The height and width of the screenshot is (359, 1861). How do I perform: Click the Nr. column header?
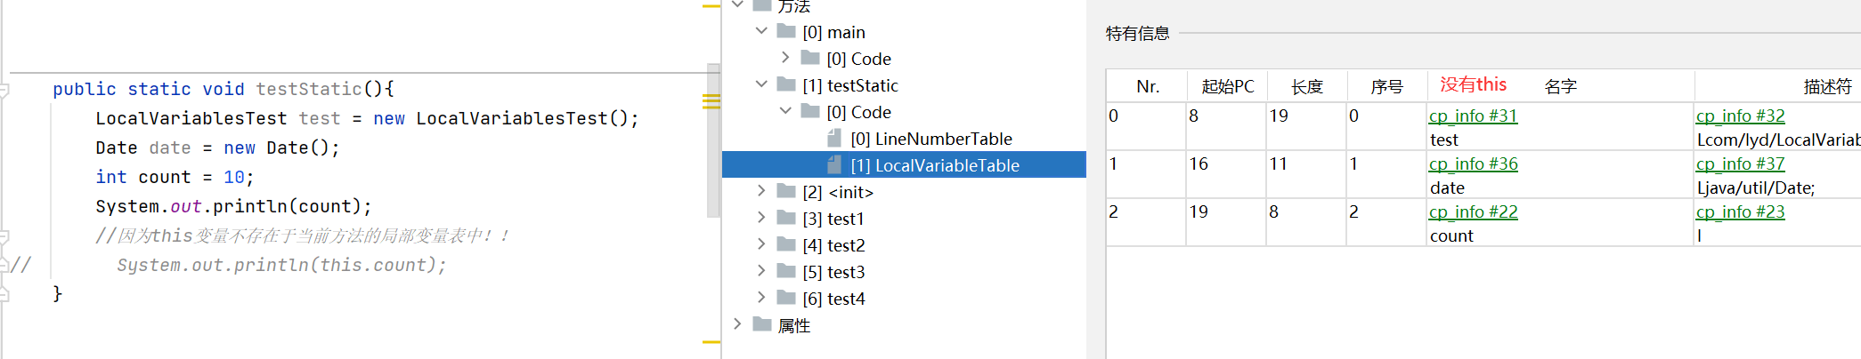pyautogui.click(x=1148, y=86)
